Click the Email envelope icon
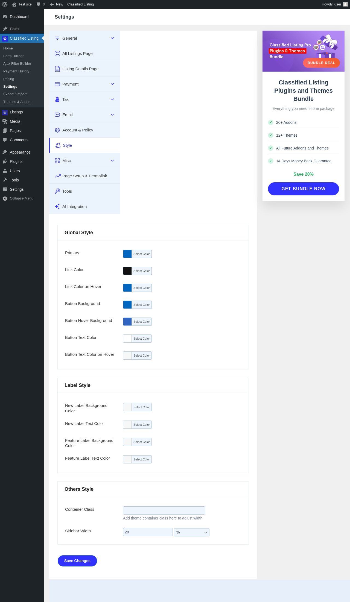350x602 pixels. (57, 115)
